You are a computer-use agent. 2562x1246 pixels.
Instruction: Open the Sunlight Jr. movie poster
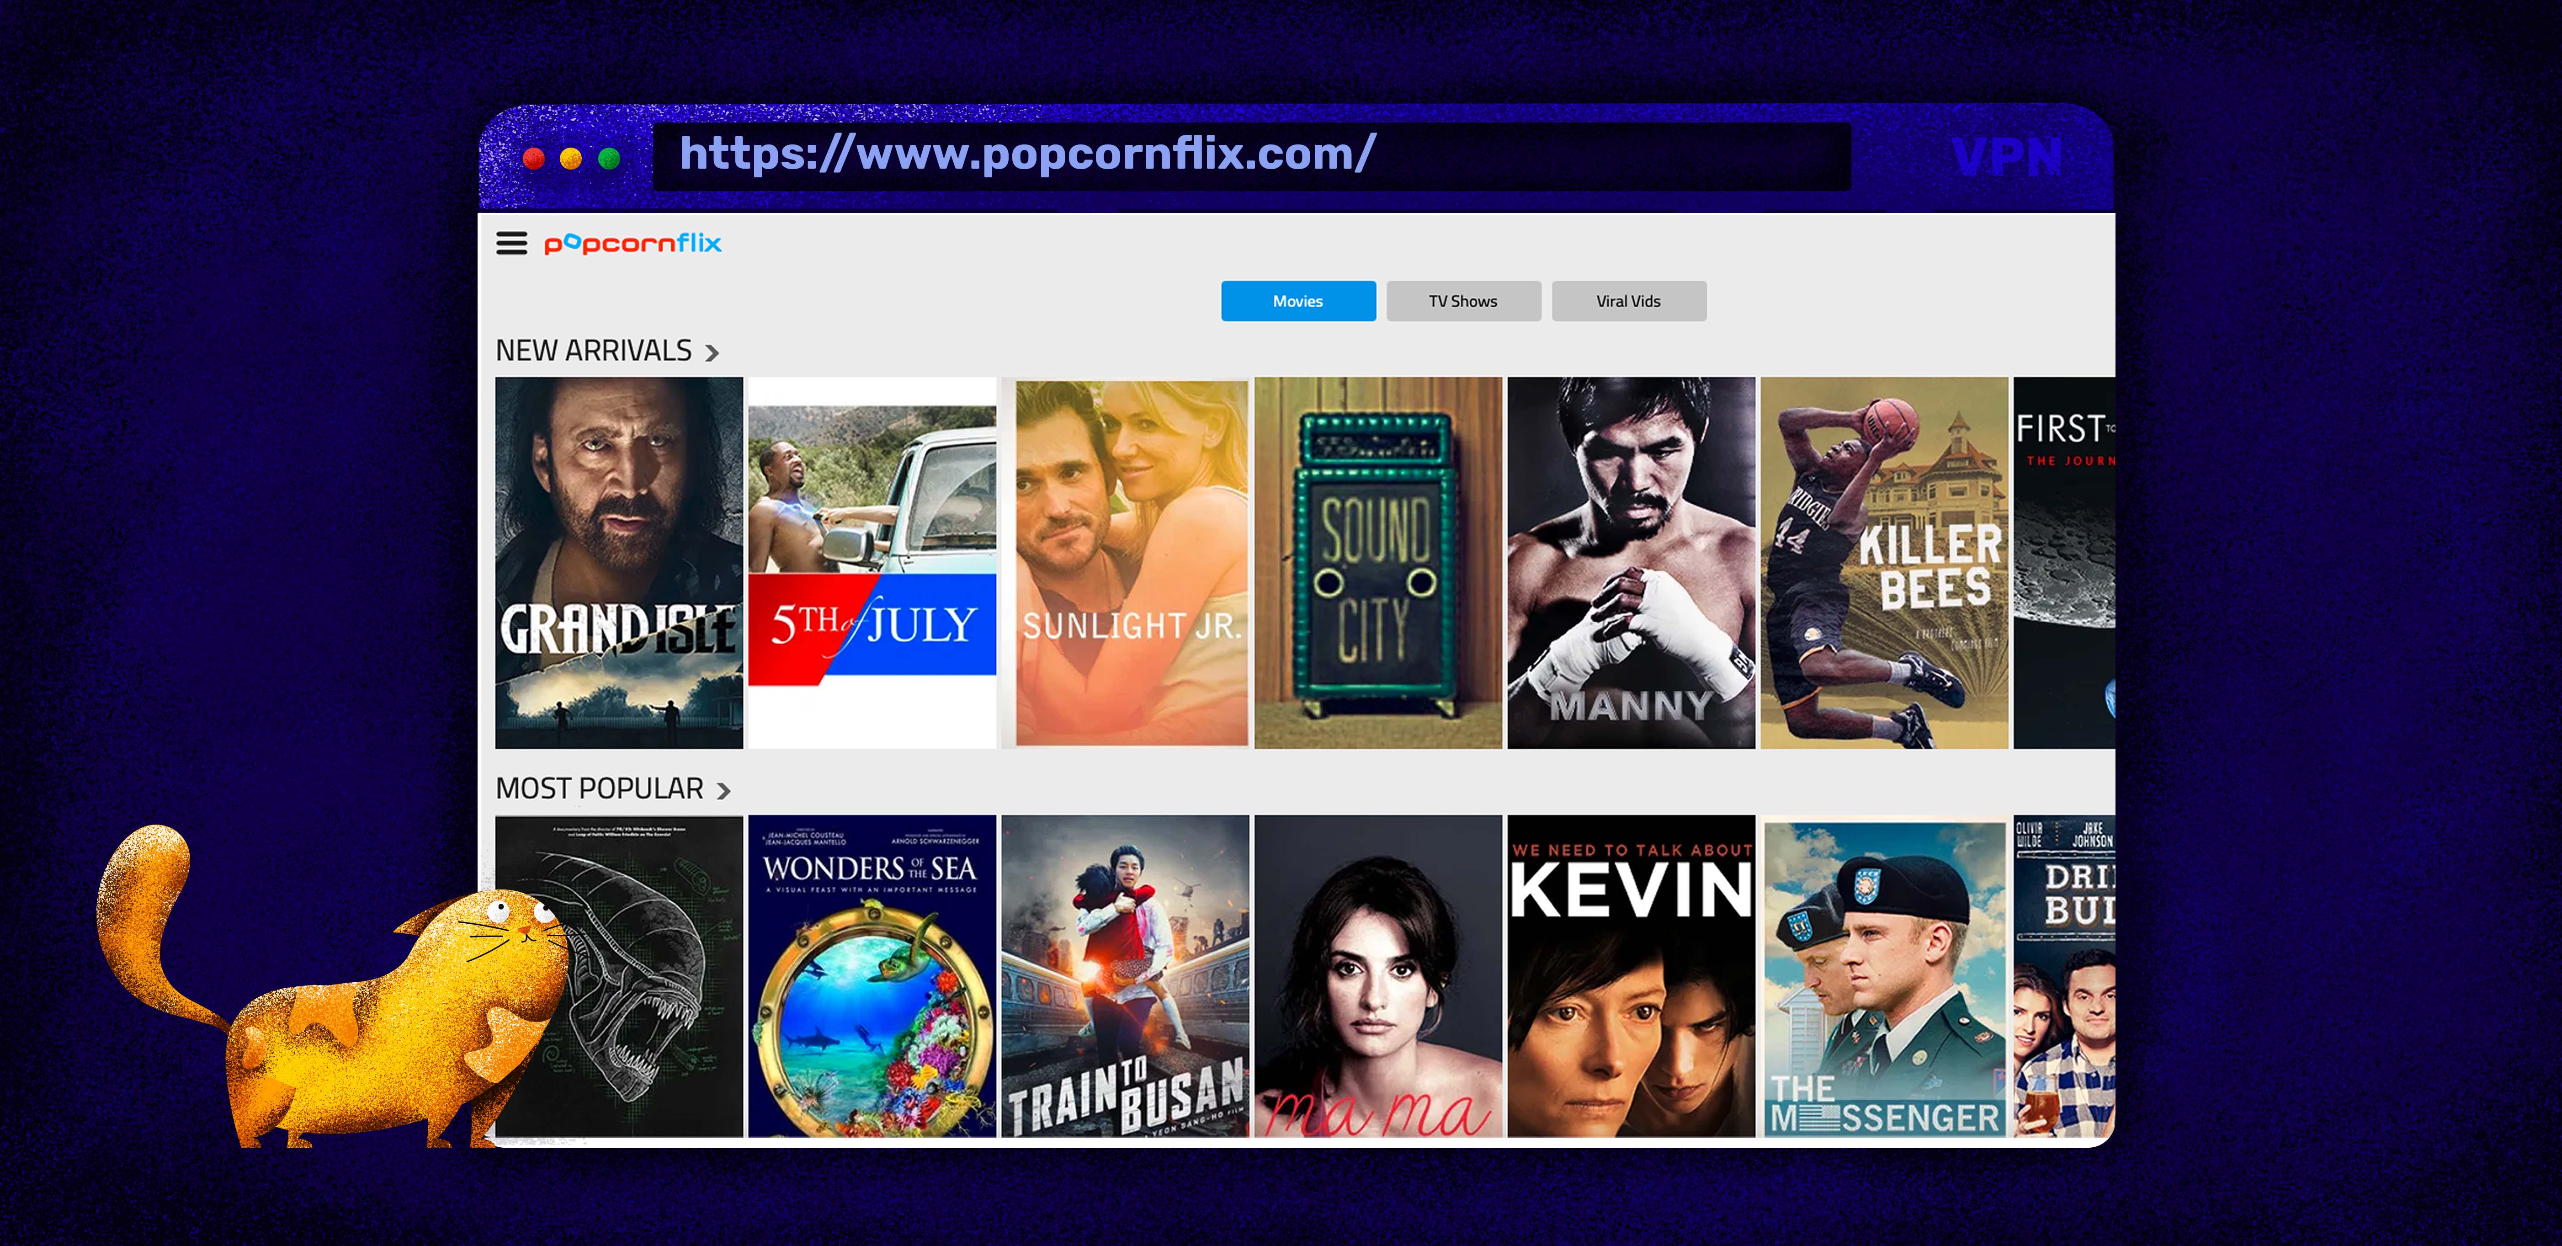click(x=1125, y=563)
